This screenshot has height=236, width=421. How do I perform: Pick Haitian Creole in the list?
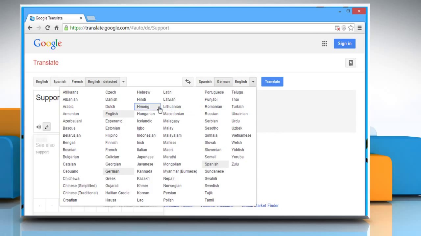pyautogui.click(x=117, y=193)
